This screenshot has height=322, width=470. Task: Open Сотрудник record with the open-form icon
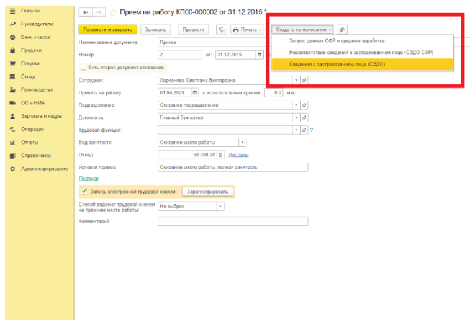(x=304, y=80)
